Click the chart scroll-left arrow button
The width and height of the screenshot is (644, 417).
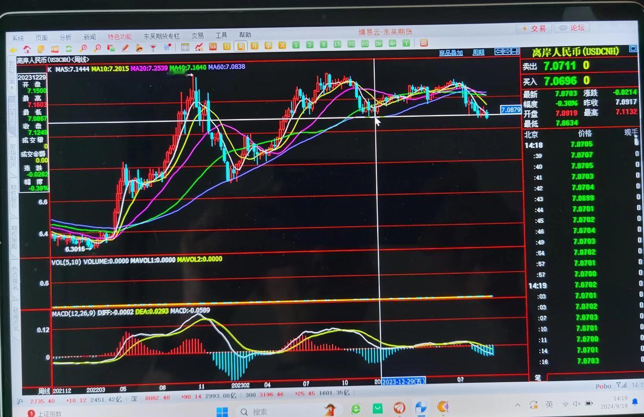(x=498, y=51)
